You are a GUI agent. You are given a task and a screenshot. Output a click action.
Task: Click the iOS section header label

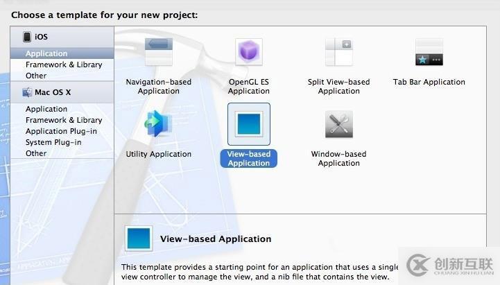click(x=41, y=37)
